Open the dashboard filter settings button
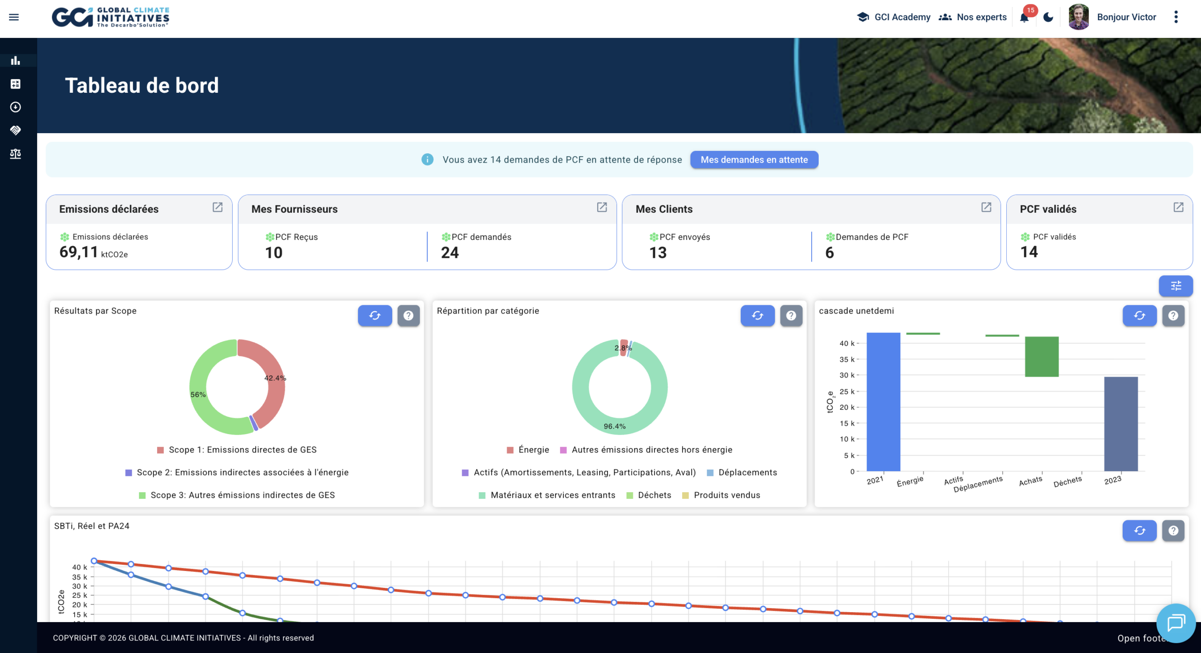Viewport: 1201px width, 653px height. (1175, 286)
